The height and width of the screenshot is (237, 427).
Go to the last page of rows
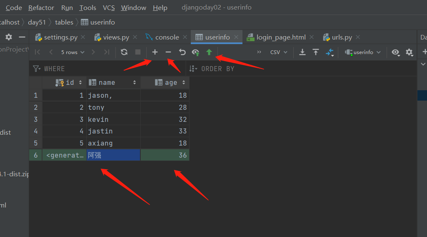(107, 52)
